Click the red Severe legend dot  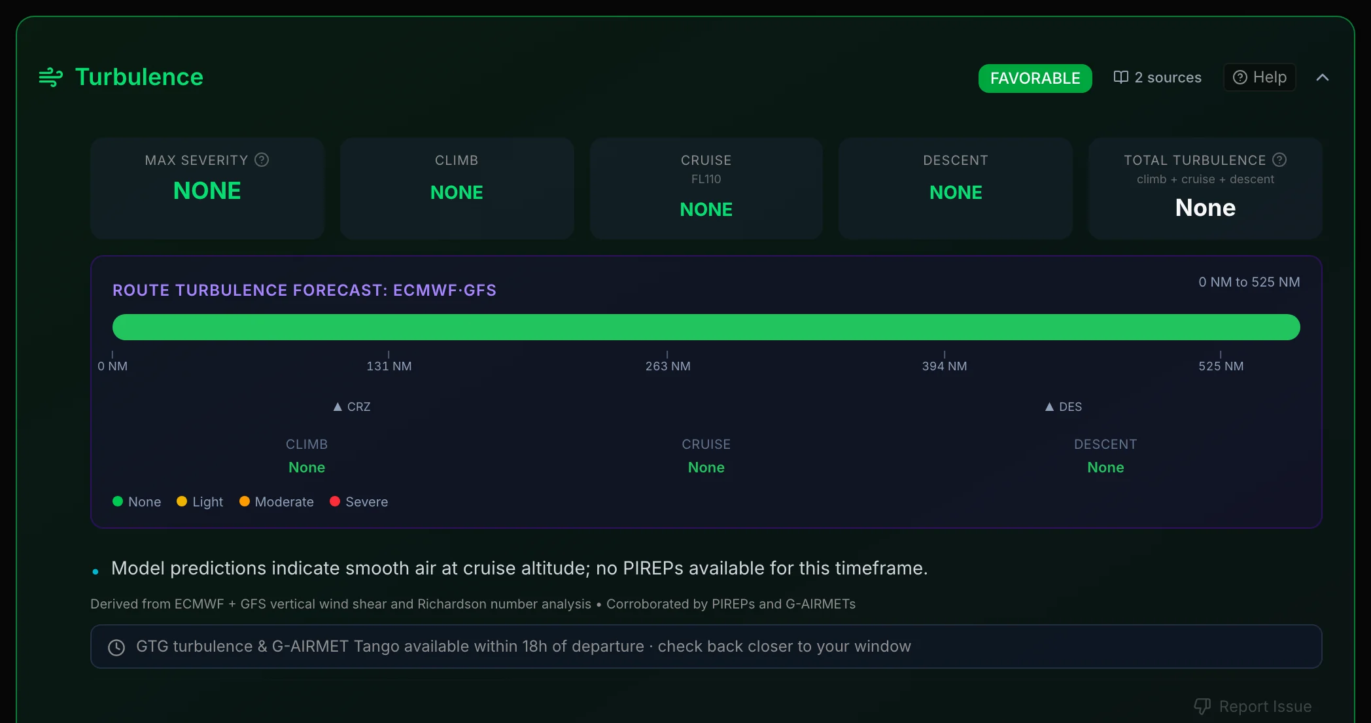click(335, 501)
